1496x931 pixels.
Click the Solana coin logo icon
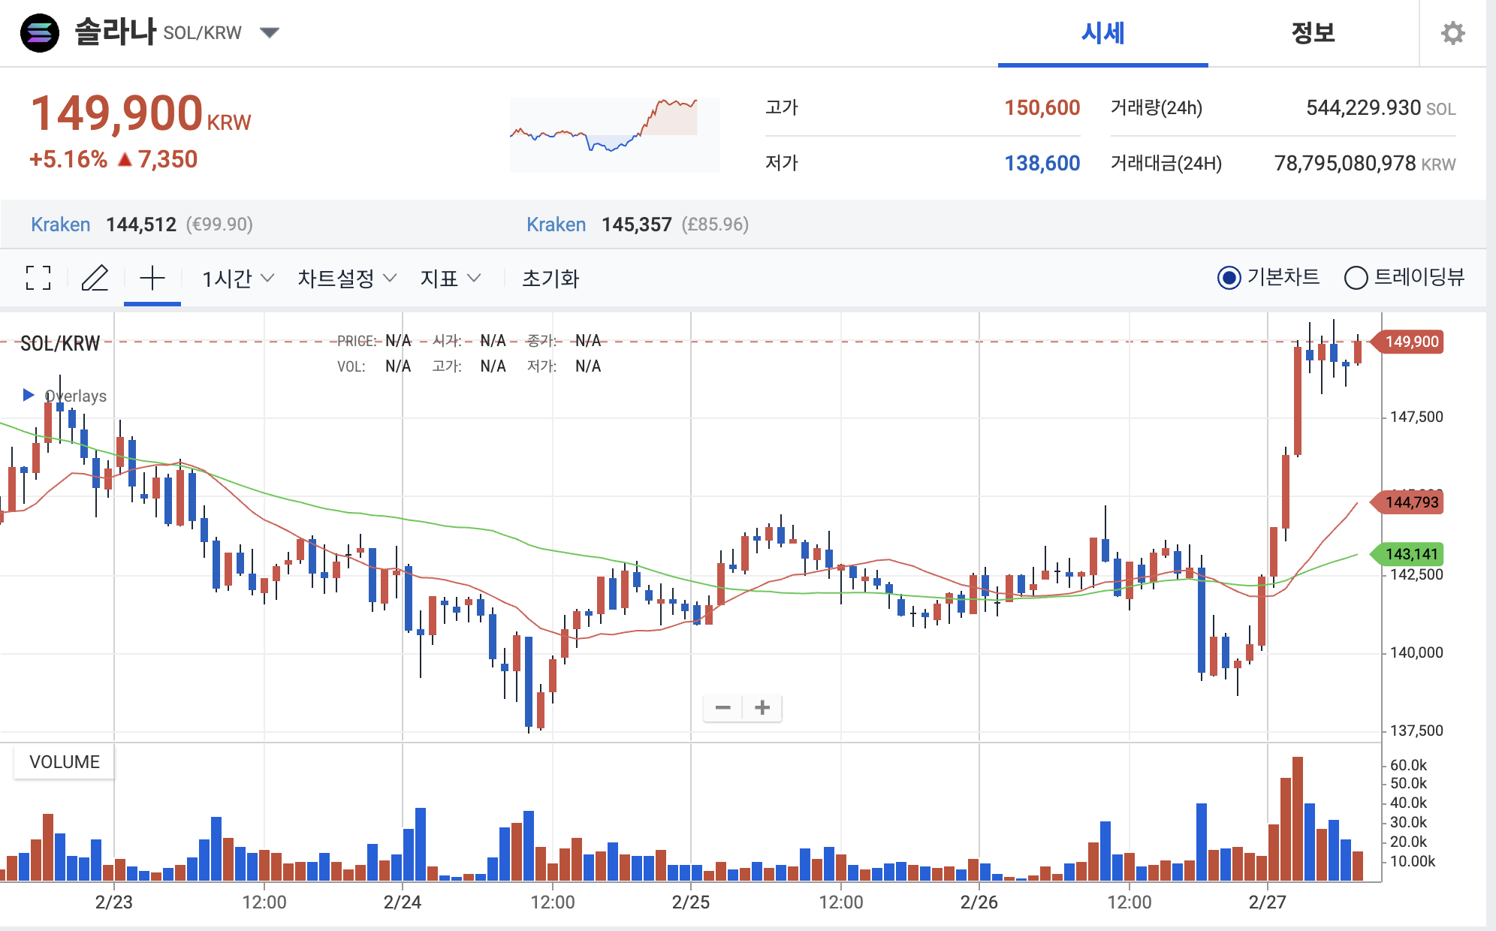(40, 33)
